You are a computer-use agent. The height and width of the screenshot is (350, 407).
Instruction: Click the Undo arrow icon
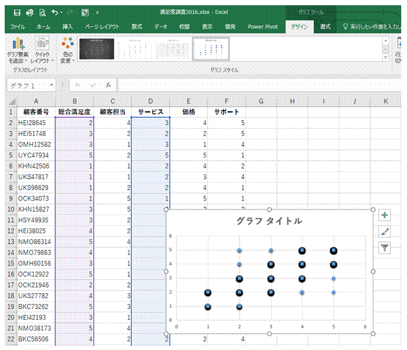(x=55, y=12)
